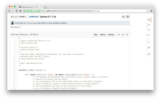Image resolution: width=161 pixels, height=100 pixels.
Task: Open file in desktop client icon
Action: click(x=118, y=34)
